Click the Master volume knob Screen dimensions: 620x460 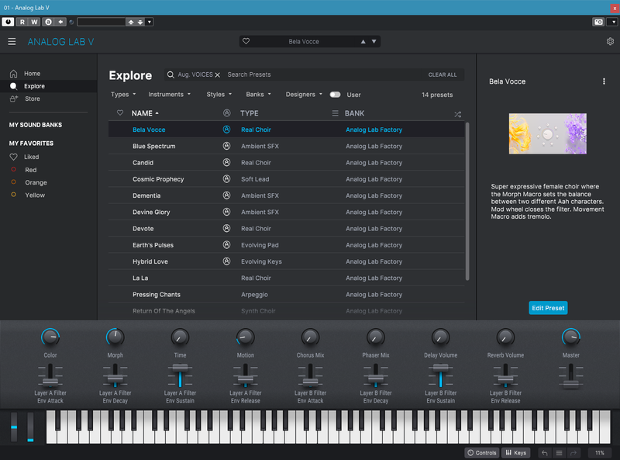[x=570, y=337]
